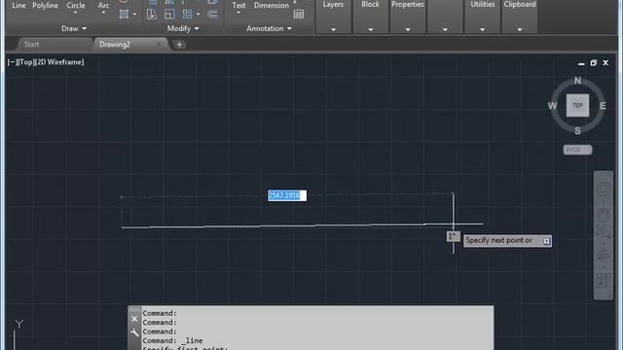
Task: Switch to the Drawing2 tab
Action: pos(115,44)
